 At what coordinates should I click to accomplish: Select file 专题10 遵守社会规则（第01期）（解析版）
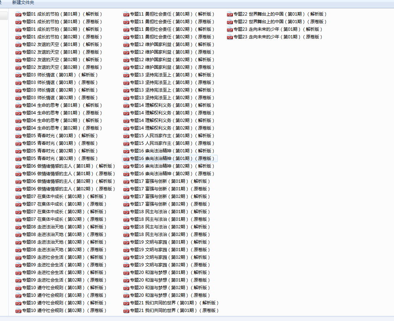(x=61, y=288)
